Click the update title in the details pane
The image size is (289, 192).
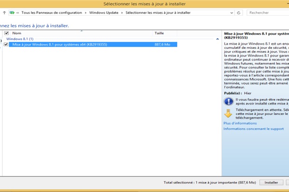tap(256, 35)
